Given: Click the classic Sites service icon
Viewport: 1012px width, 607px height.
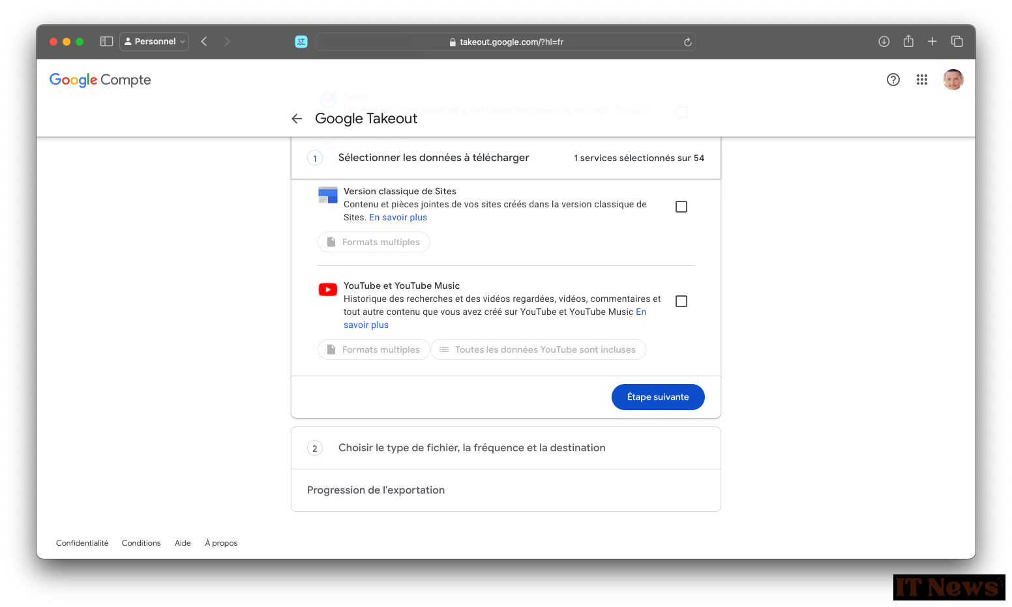Looking at the screenshot, I should point(327,195).
